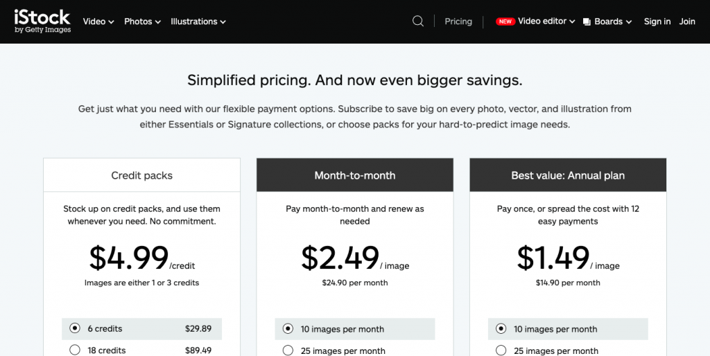Expand the Illustrations dropdown menu
710x356 pixels.
pyautogui.click(x=198, y=21)
